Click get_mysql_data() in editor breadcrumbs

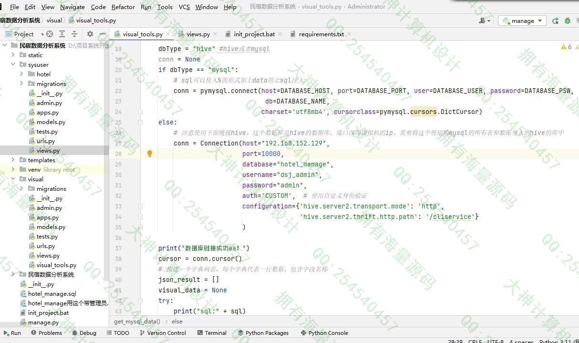(137, 322)
